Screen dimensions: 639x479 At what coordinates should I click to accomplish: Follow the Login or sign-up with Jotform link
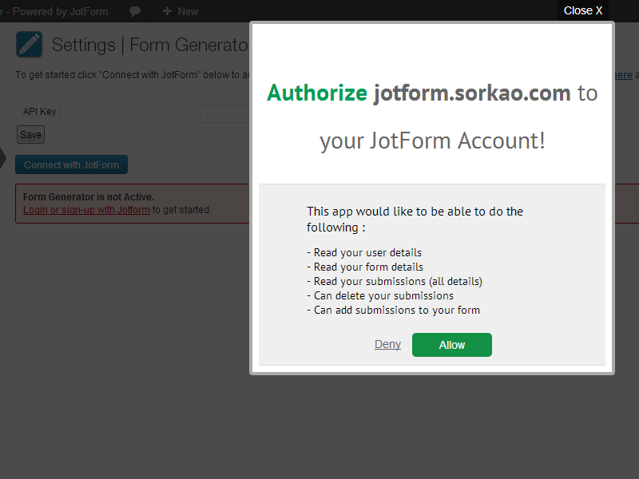(x=86, y=210)
